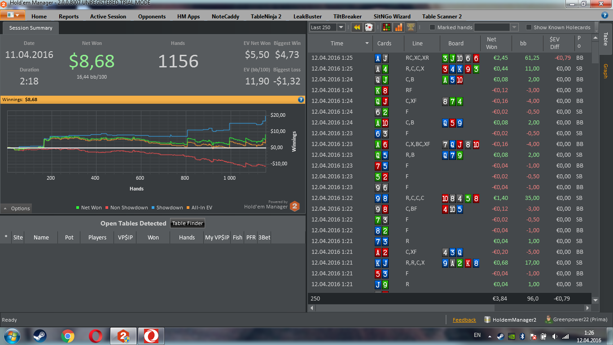Screen dimensions: 613x345
Task: Expand the Options panel under the graph
Action: 17,208
